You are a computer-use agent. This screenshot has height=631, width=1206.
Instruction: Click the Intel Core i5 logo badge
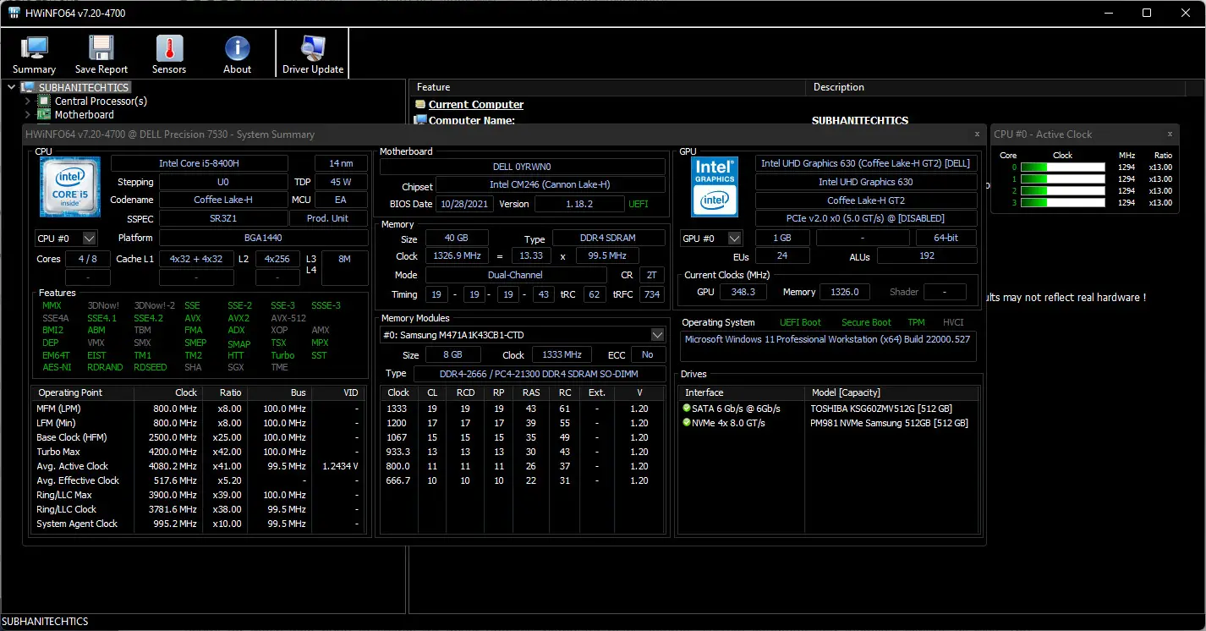(70, 187)
